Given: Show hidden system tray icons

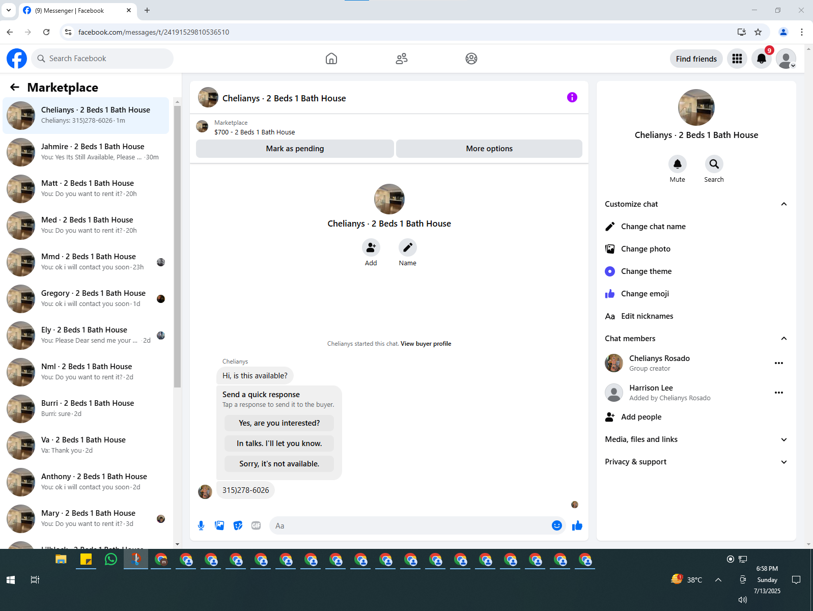Looking at the screenshot, I should (718, 580).
